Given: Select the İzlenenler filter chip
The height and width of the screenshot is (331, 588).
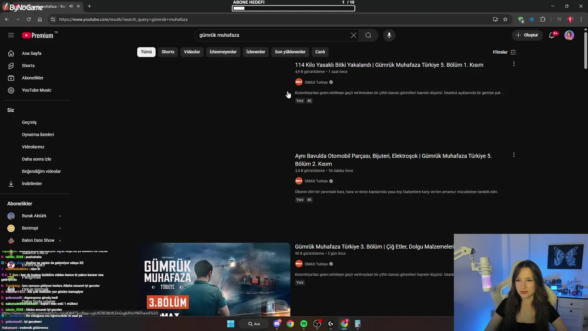Looking at the screenshot, I should [255, 52].
